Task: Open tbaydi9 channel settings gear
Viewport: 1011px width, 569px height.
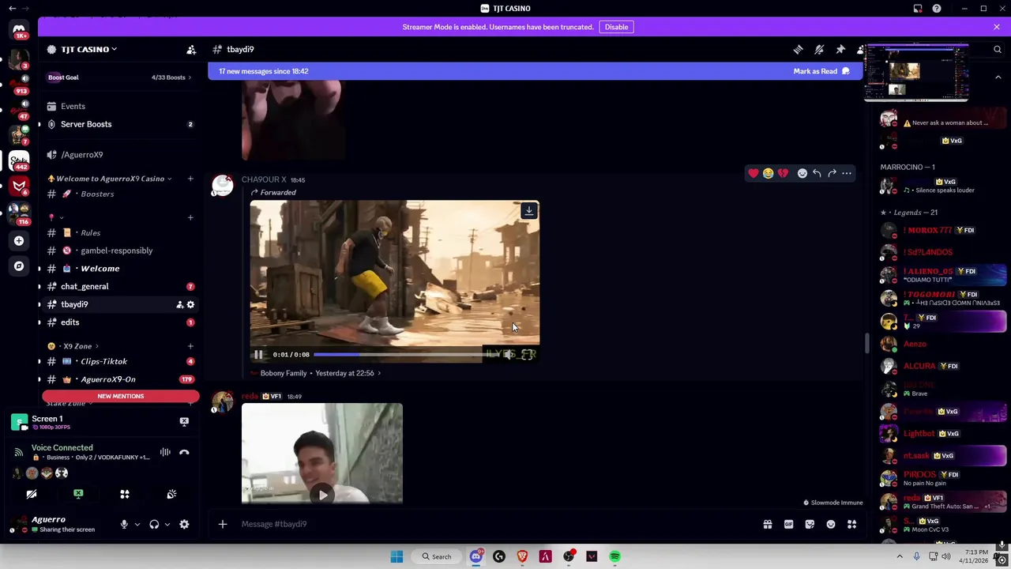Action: tap(190, 304)
